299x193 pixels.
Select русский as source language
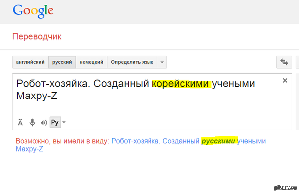[x=62, y=62]
